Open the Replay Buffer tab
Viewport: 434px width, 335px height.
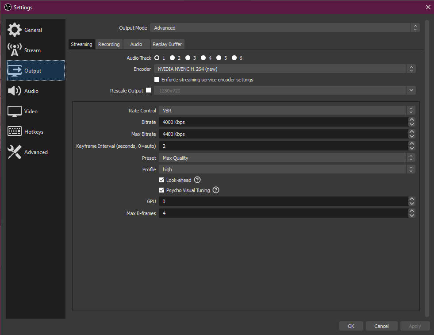[x=167, y=44]
